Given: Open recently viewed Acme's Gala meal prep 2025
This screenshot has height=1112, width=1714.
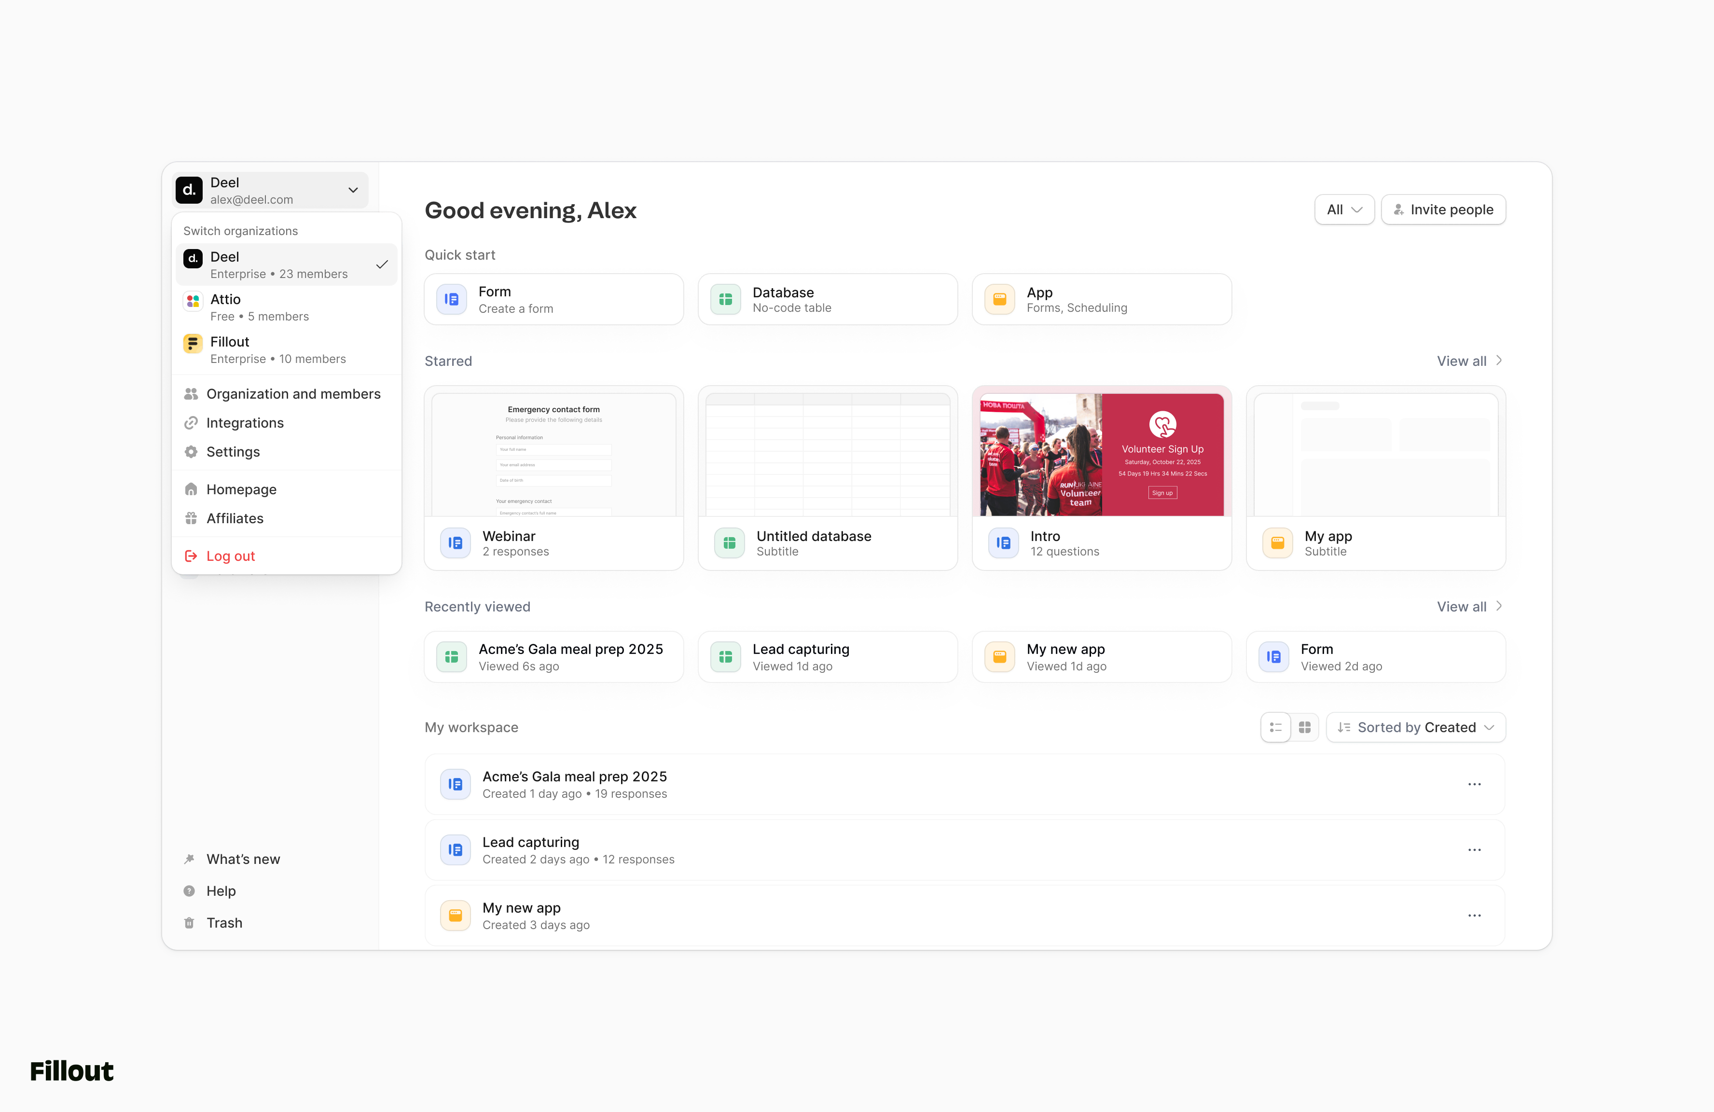Looking at the screenshot, I should tap(554, 657).
